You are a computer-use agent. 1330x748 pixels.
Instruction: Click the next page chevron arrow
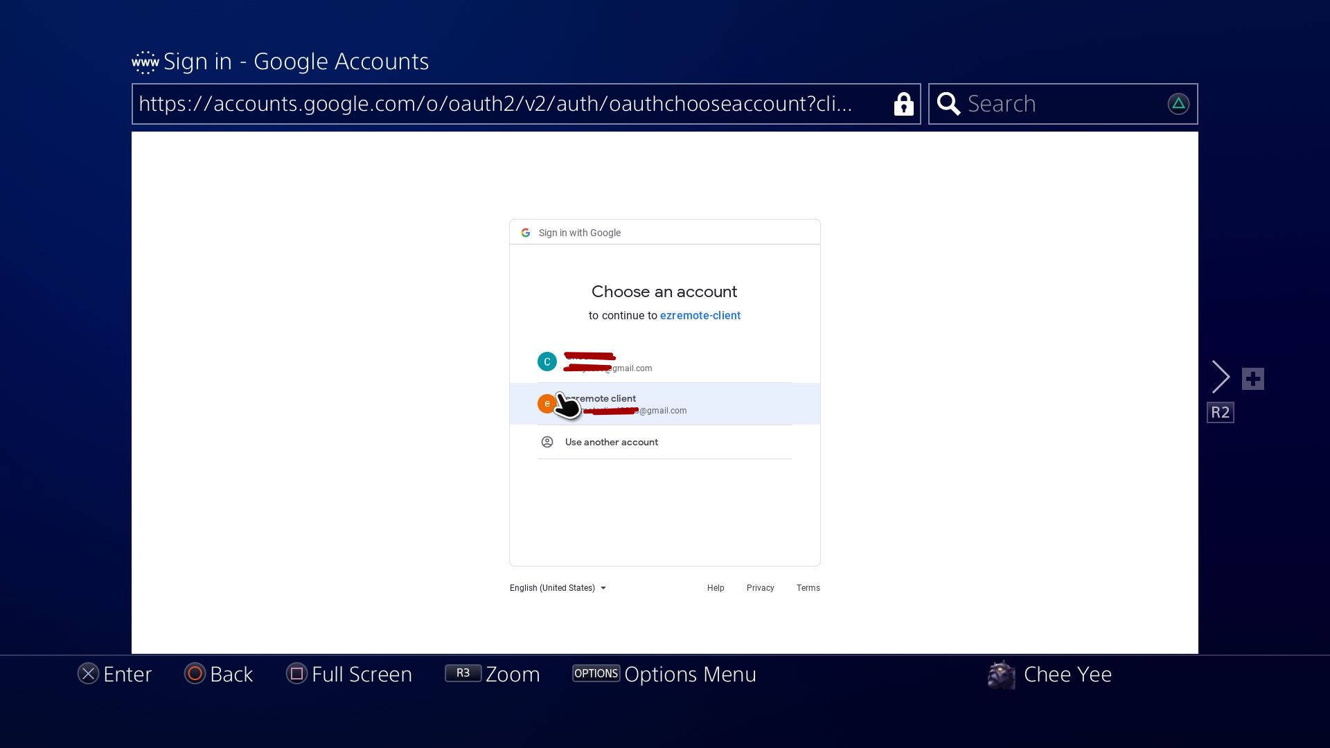tap(1221, 377)
